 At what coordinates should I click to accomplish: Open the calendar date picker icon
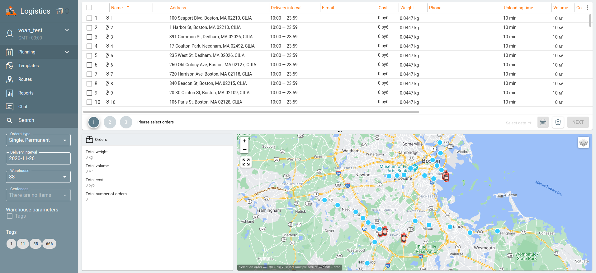543,122
